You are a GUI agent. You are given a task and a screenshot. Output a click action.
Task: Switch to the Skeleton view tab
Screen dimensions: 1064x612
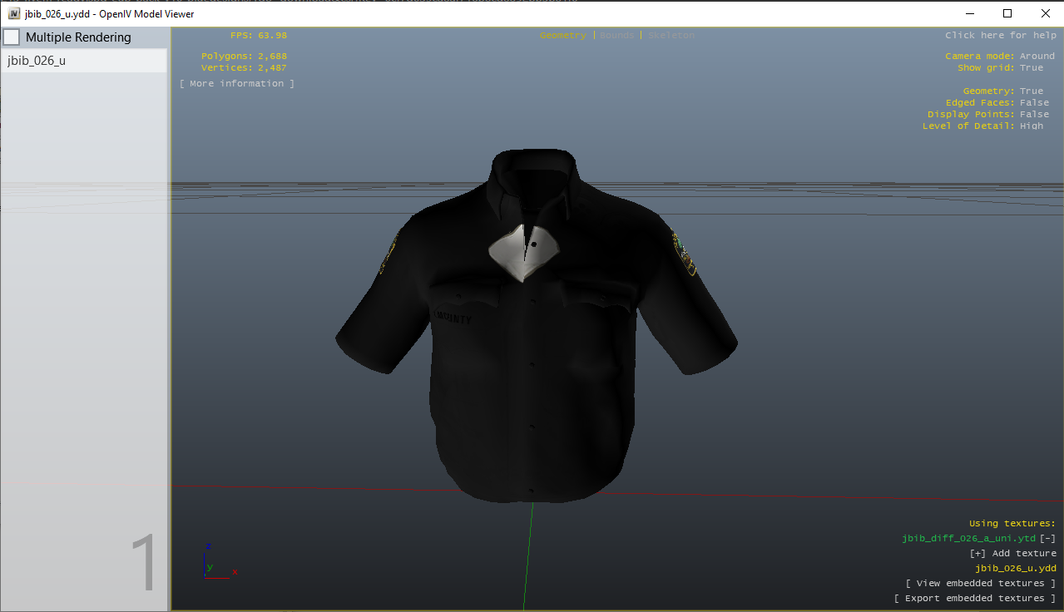pos(671,36)
